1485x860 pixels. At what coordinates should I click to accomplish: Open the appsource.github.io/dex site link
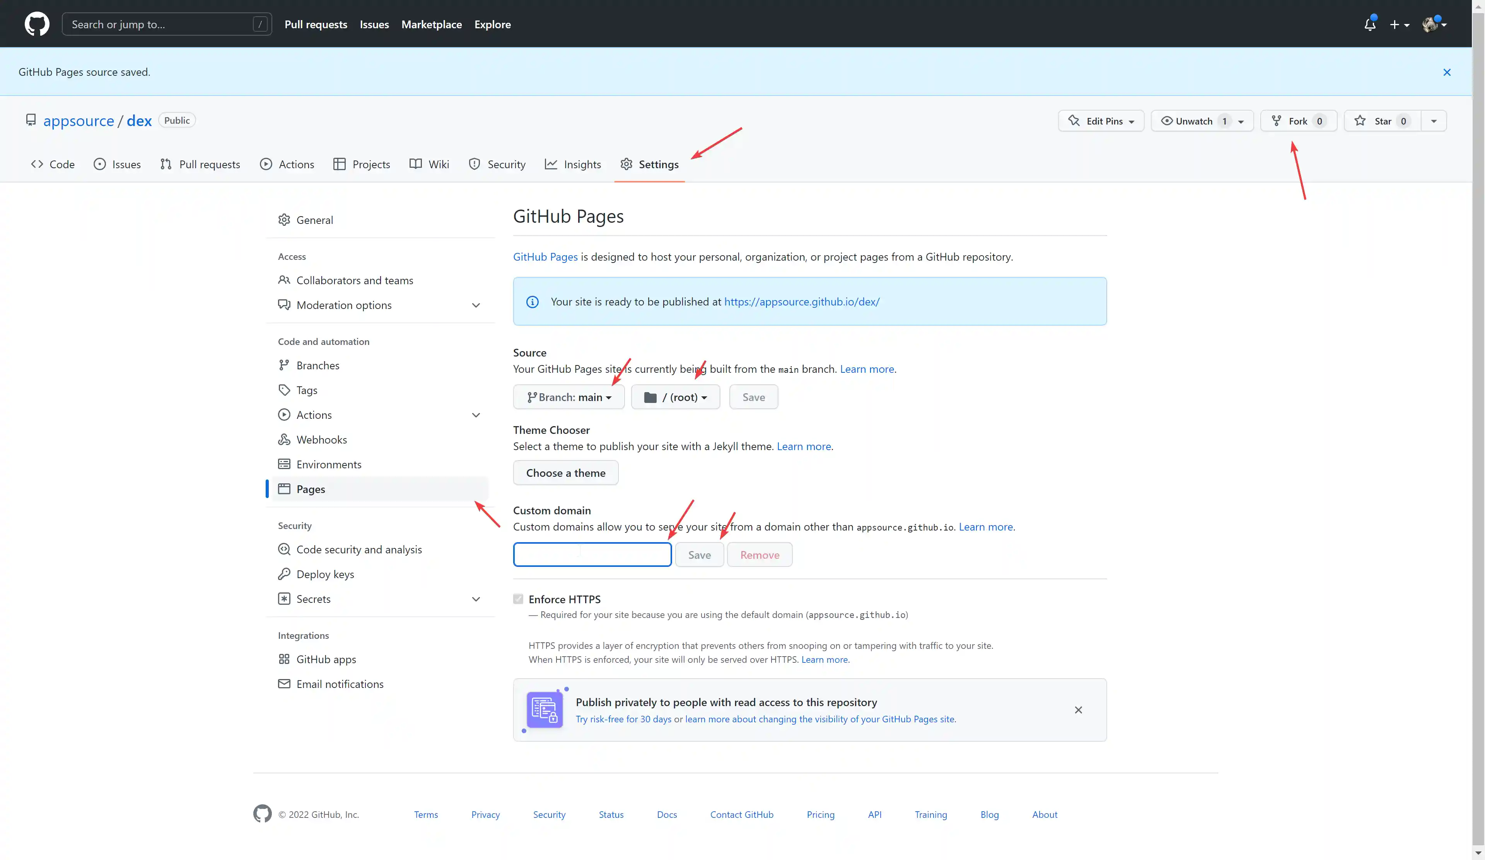[801, 302]
